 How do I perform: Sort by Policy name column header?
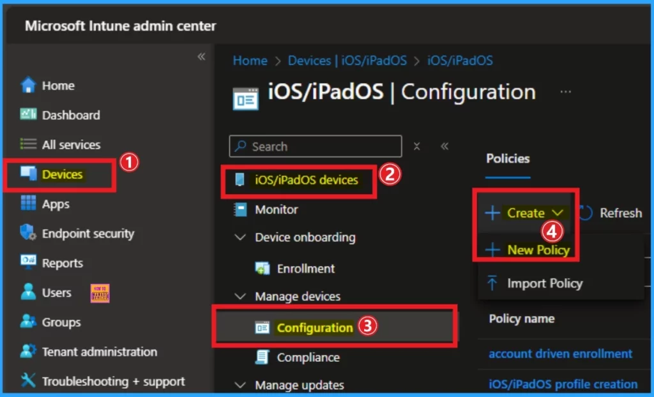coord(521,318)
